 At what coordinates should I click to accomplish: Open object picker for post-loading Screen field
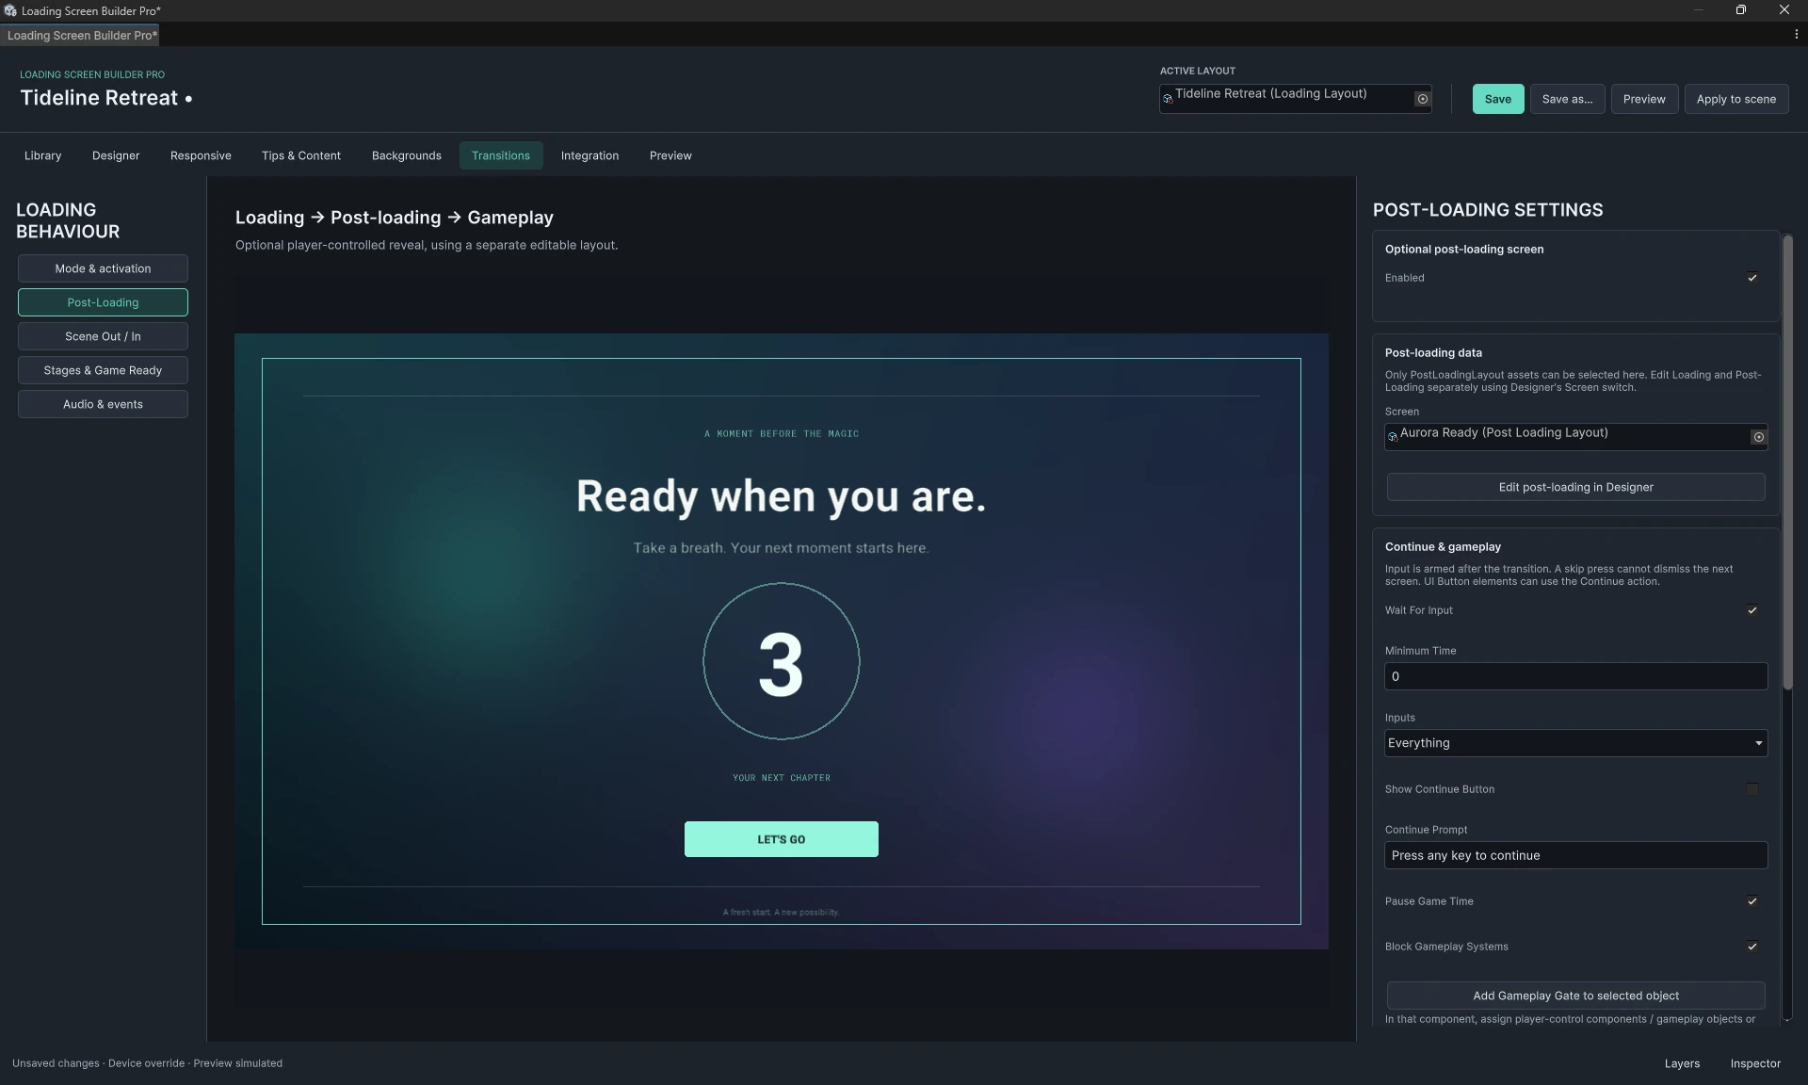(1757, 437)
